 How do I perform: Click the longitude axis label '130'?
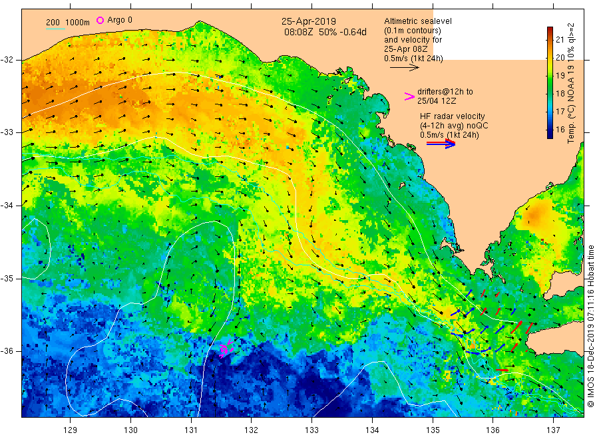pos(130,430)
